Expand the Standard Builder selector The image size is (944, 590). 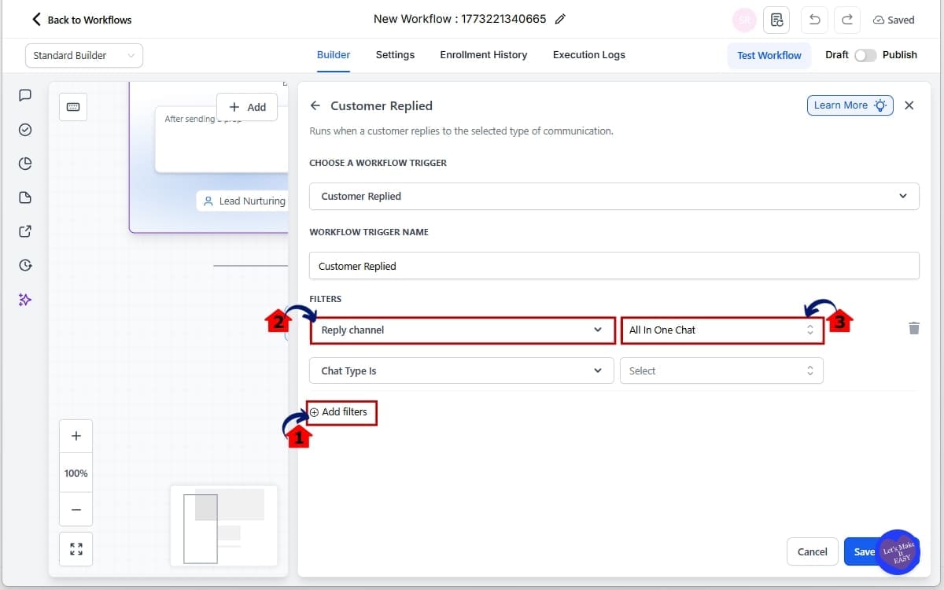tap(83, 55)
